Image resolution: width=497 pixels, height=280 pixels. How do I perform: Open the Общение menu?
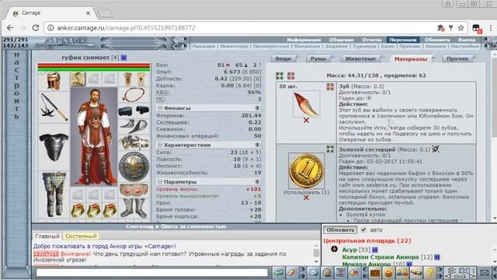tap(342, 40)
